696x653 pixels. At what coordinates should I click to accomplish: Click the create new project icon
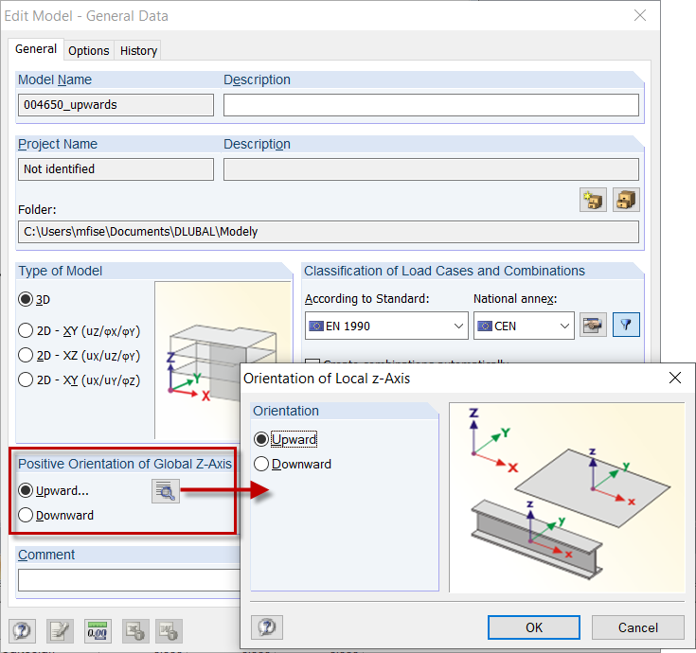coord(593,200)
